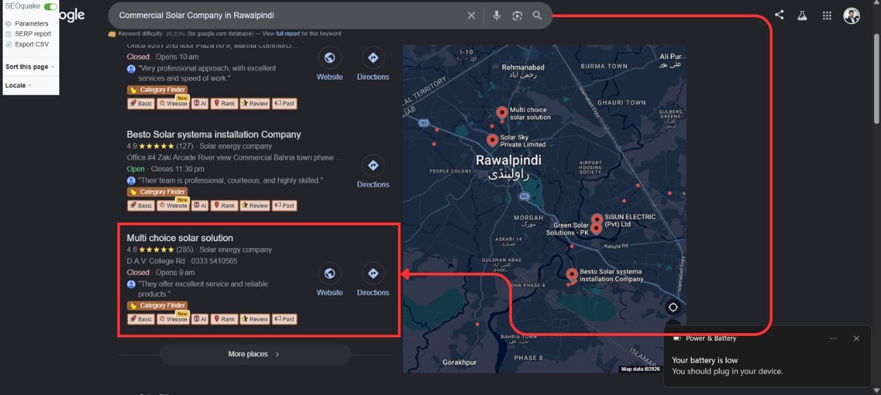The width and height of the screenshot is (881, 395).
Task: Click Basic tag under Multi choice solar
Action: (141, 319)
